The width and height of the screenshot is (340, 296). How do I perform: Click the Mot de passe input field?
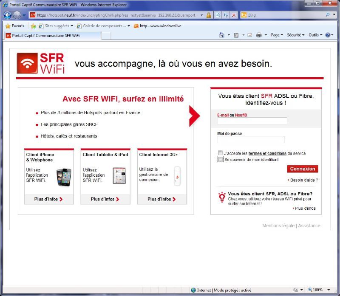click(251, 139)
